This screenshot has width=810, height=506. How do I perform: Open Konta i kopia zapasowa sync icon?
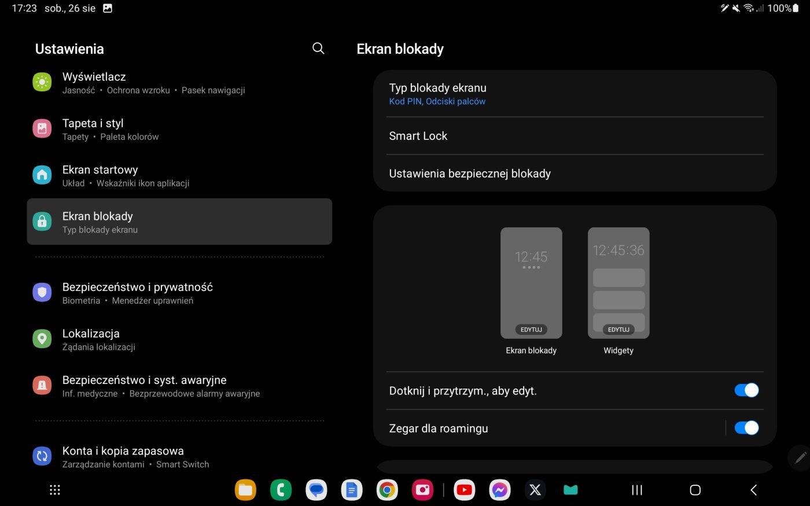coord(42,456)
